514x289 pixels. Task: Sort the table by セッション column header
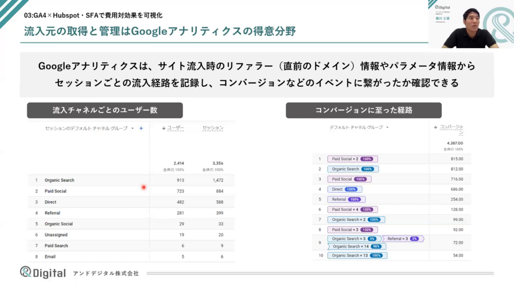coord(213,128)
